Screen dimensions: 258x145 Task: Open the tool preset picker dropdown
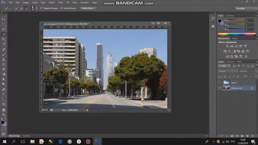coord(10,8)
